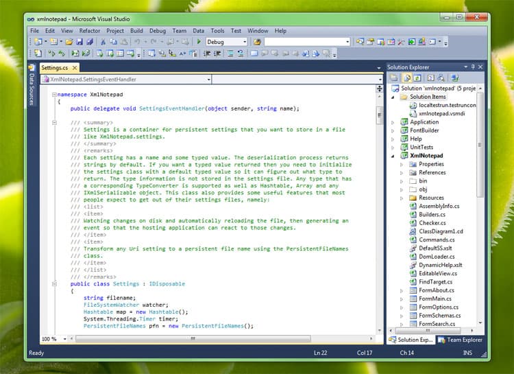Click the Cut scissors icon
Viewport: 514px width, 374px height.
103,42
